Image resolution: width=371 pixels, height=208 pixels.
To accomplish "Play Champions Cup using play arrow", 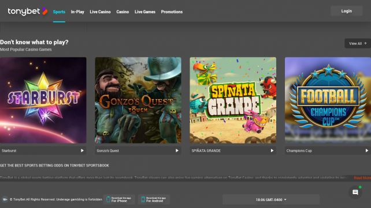I will point(367,150).
